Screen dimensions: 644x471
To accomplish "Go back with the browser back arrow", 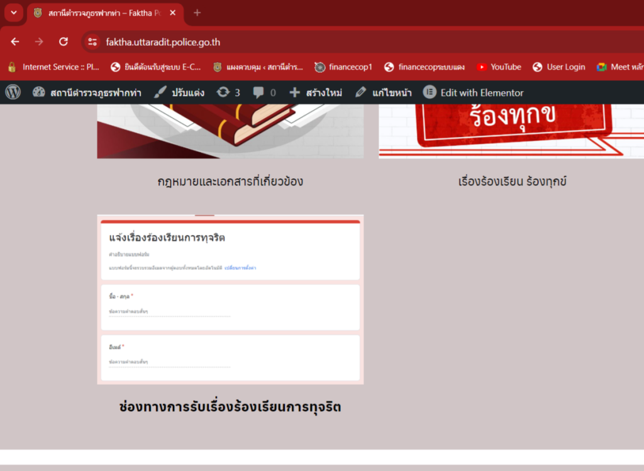I will tap(15, 42).
